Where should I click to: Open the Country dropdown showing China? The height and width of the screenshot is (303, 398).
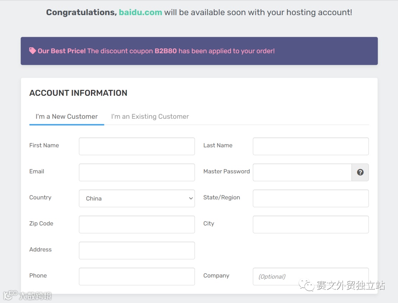(137, 198)
